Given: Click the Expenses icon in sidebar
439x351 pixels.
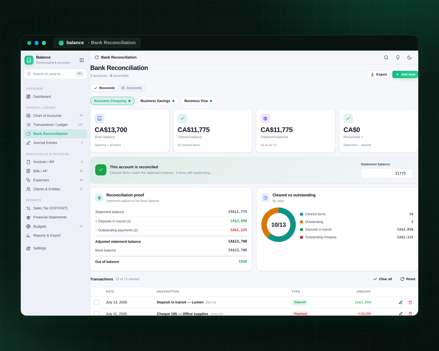Looking at the screenshot, I should tap(29, 180).
